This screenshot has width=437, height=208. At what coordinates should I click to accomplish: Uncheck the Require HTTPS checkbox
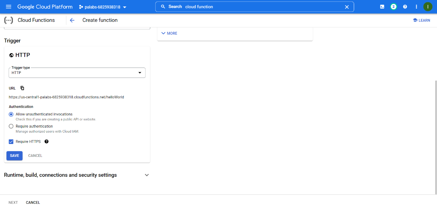(11, 142)
